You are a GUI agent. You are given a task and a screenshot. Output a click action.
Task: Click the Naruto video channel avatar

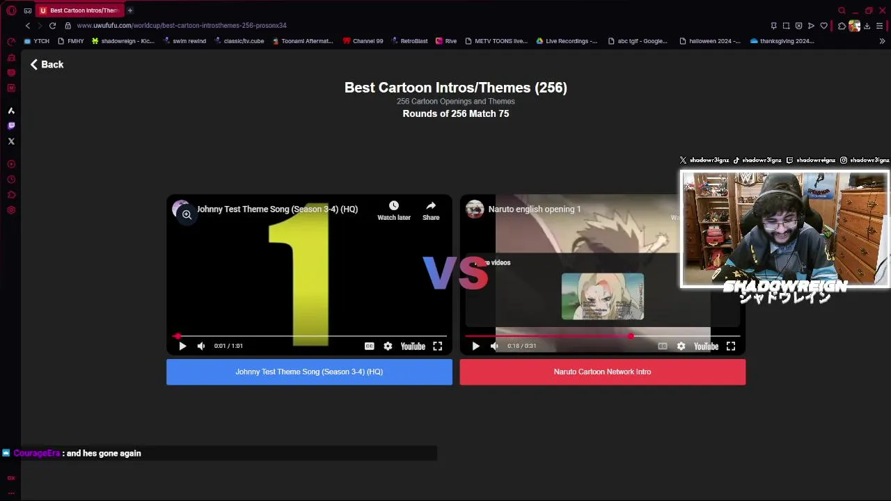[x=475, y=209]
